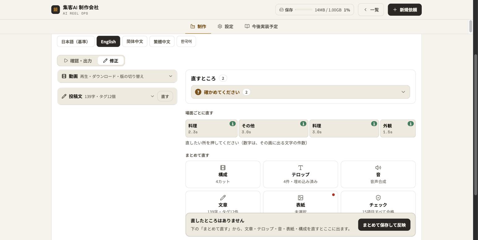The height and width of the screenshot is (240, 478).
Task: Click the 新規依頼 button
Action: pyautogui.click(x=405, y=10)
